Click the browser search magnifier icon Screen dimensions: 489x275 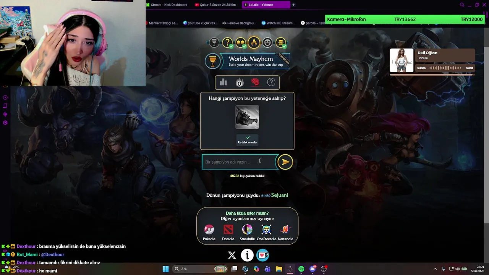pos(462,5)
